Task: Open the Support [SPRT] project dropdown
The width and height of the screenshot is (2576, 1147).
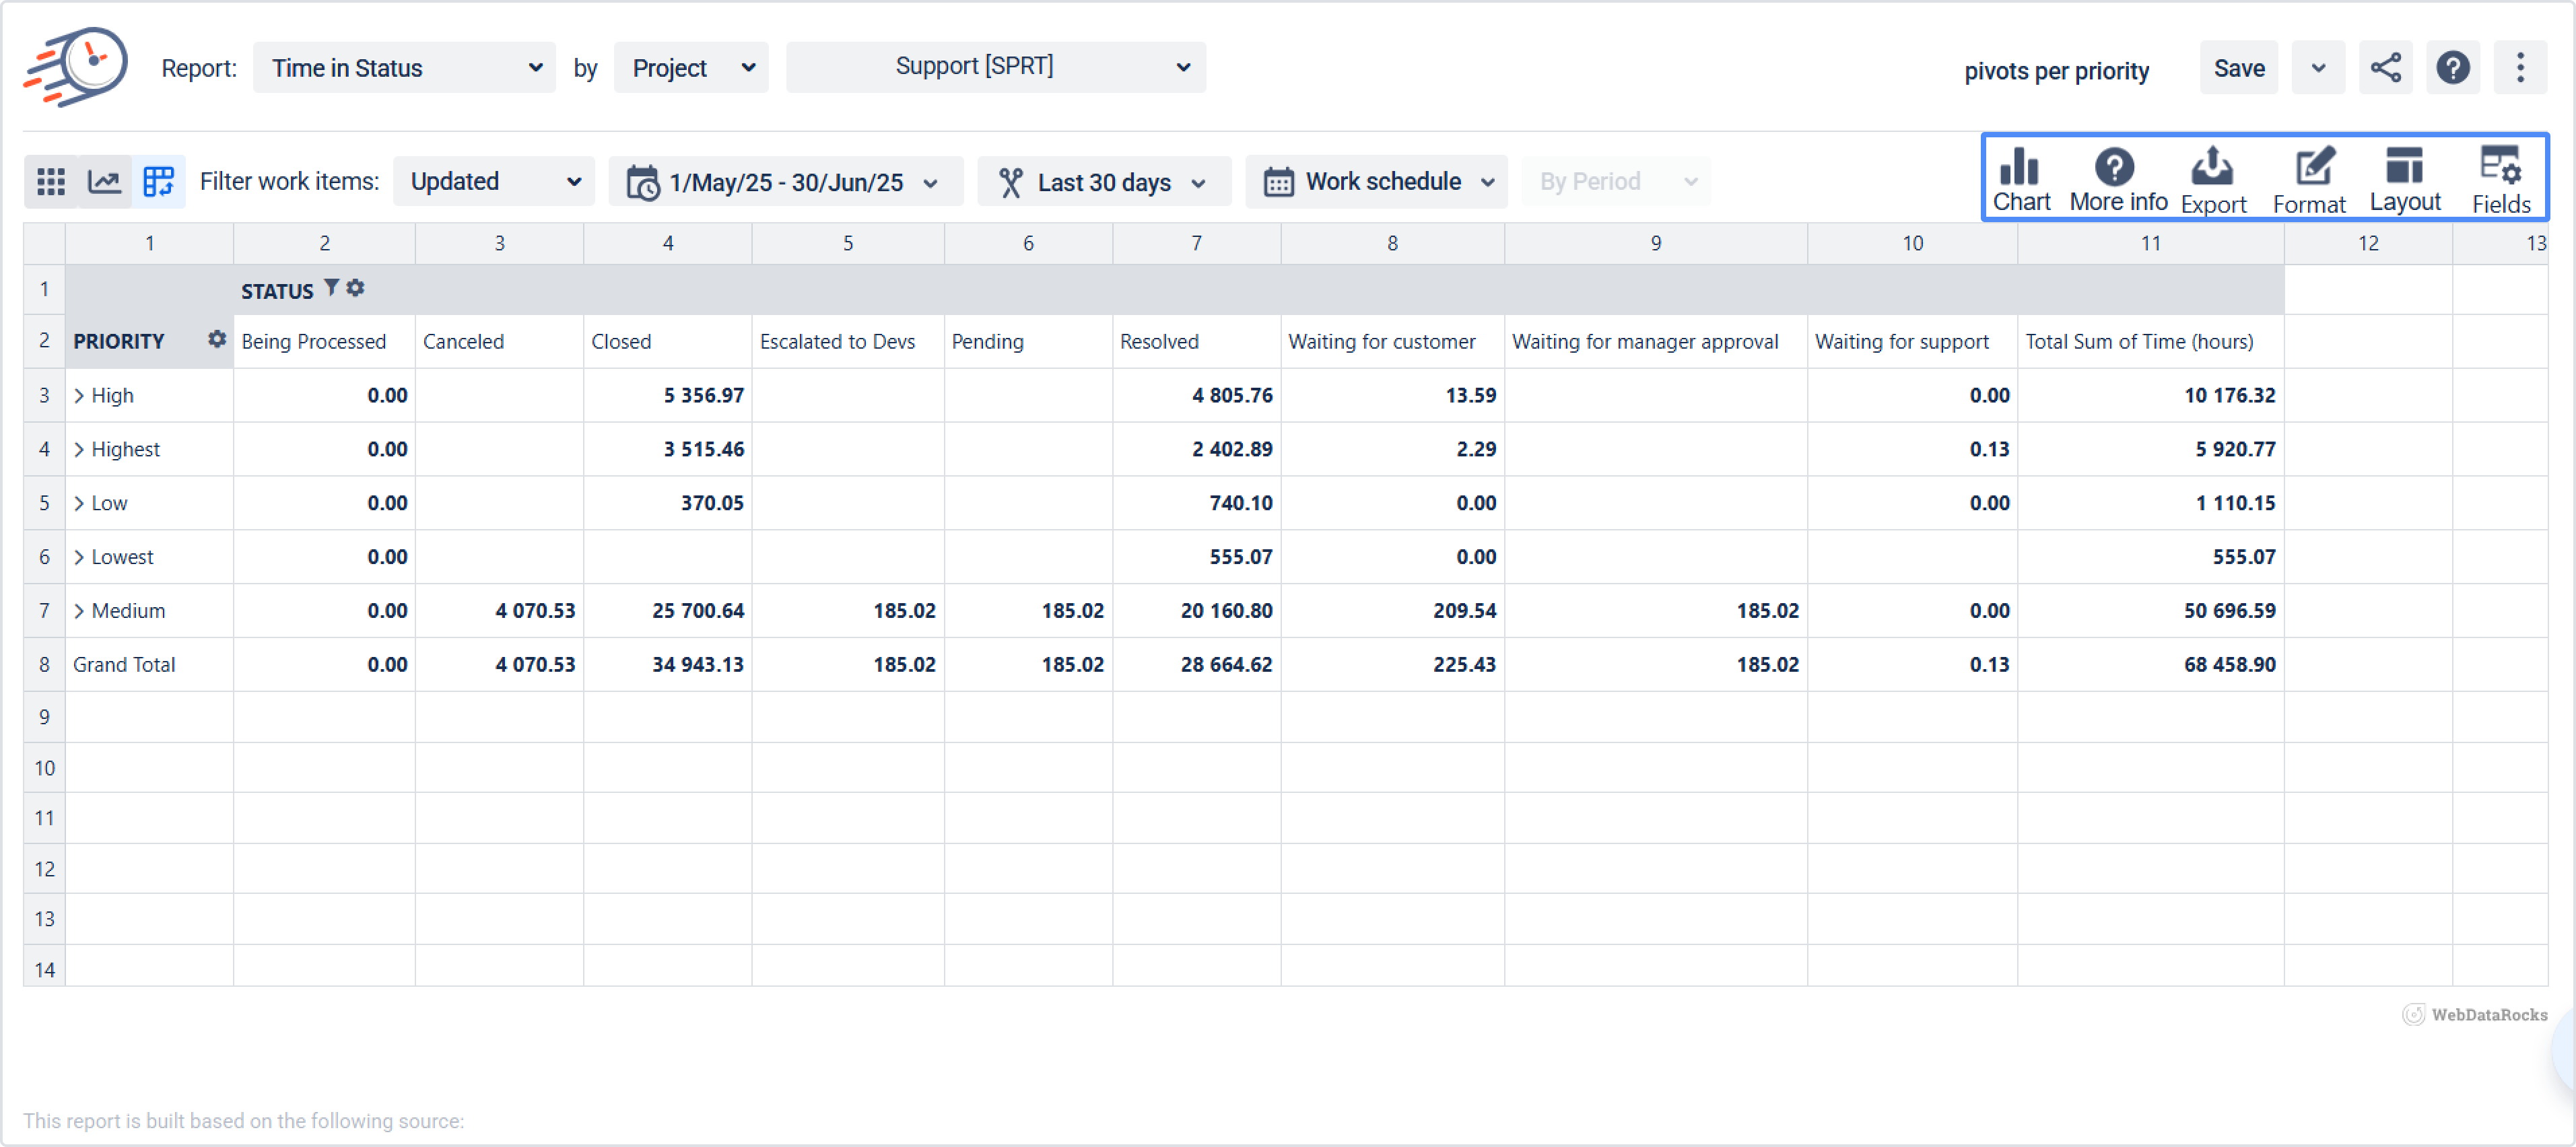Action: (995, 67)
